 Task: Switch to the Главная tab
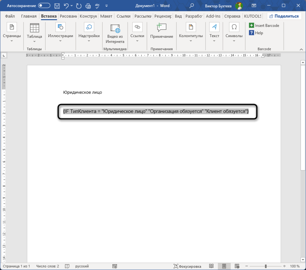[x=29, y=16]
